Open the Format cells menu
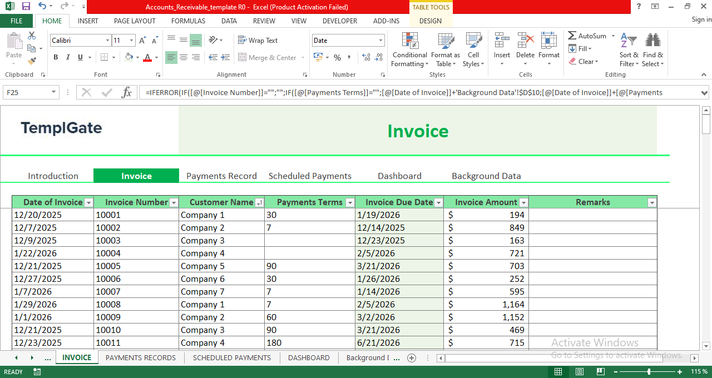 tap(548, 50)
